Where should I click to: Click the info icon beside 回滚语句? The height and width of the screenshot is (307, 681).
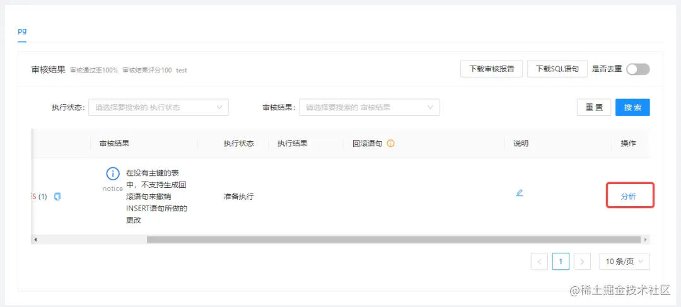point(390,144)
